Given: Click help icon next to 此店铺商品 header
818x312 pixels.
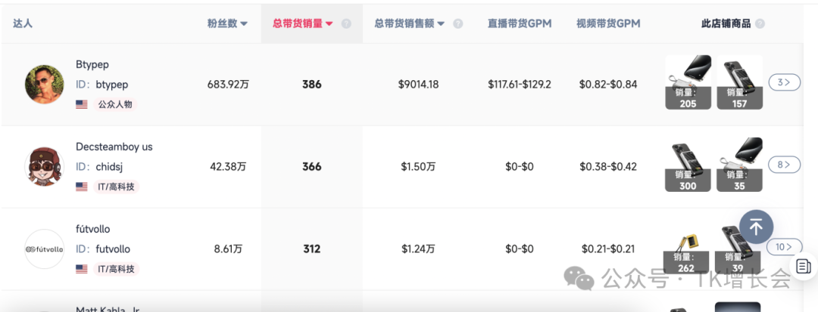Looking at the screenshot, I should coord(760,23).
